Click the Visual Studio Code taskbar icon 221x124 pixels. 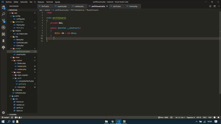tap(118, 122)
